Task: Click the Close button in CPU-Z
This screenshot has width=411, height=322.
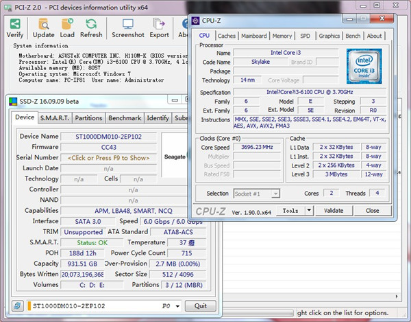Action: click(373, 211)
